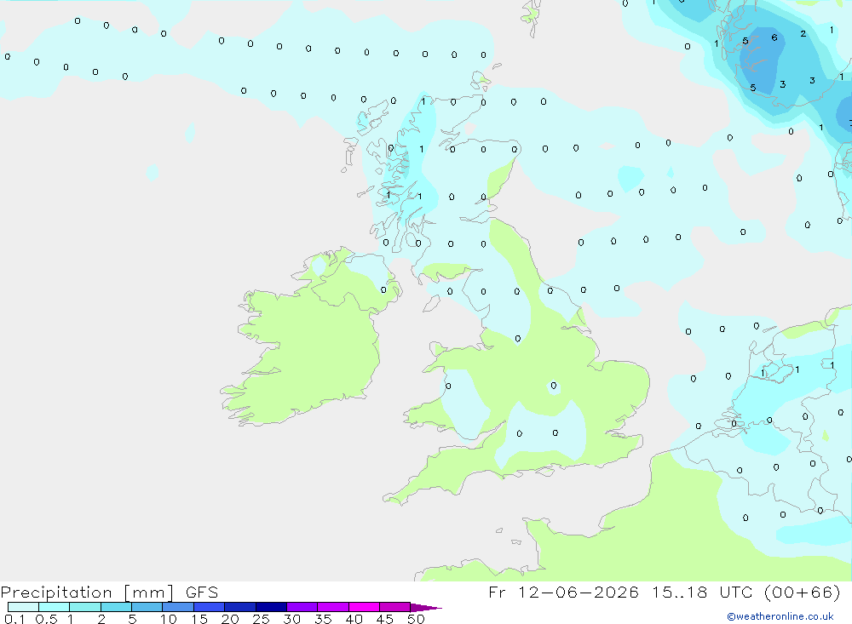Select the 30 to 35 mm purple swatch
This screenshot has width=852, height=624.
[302, 607]
